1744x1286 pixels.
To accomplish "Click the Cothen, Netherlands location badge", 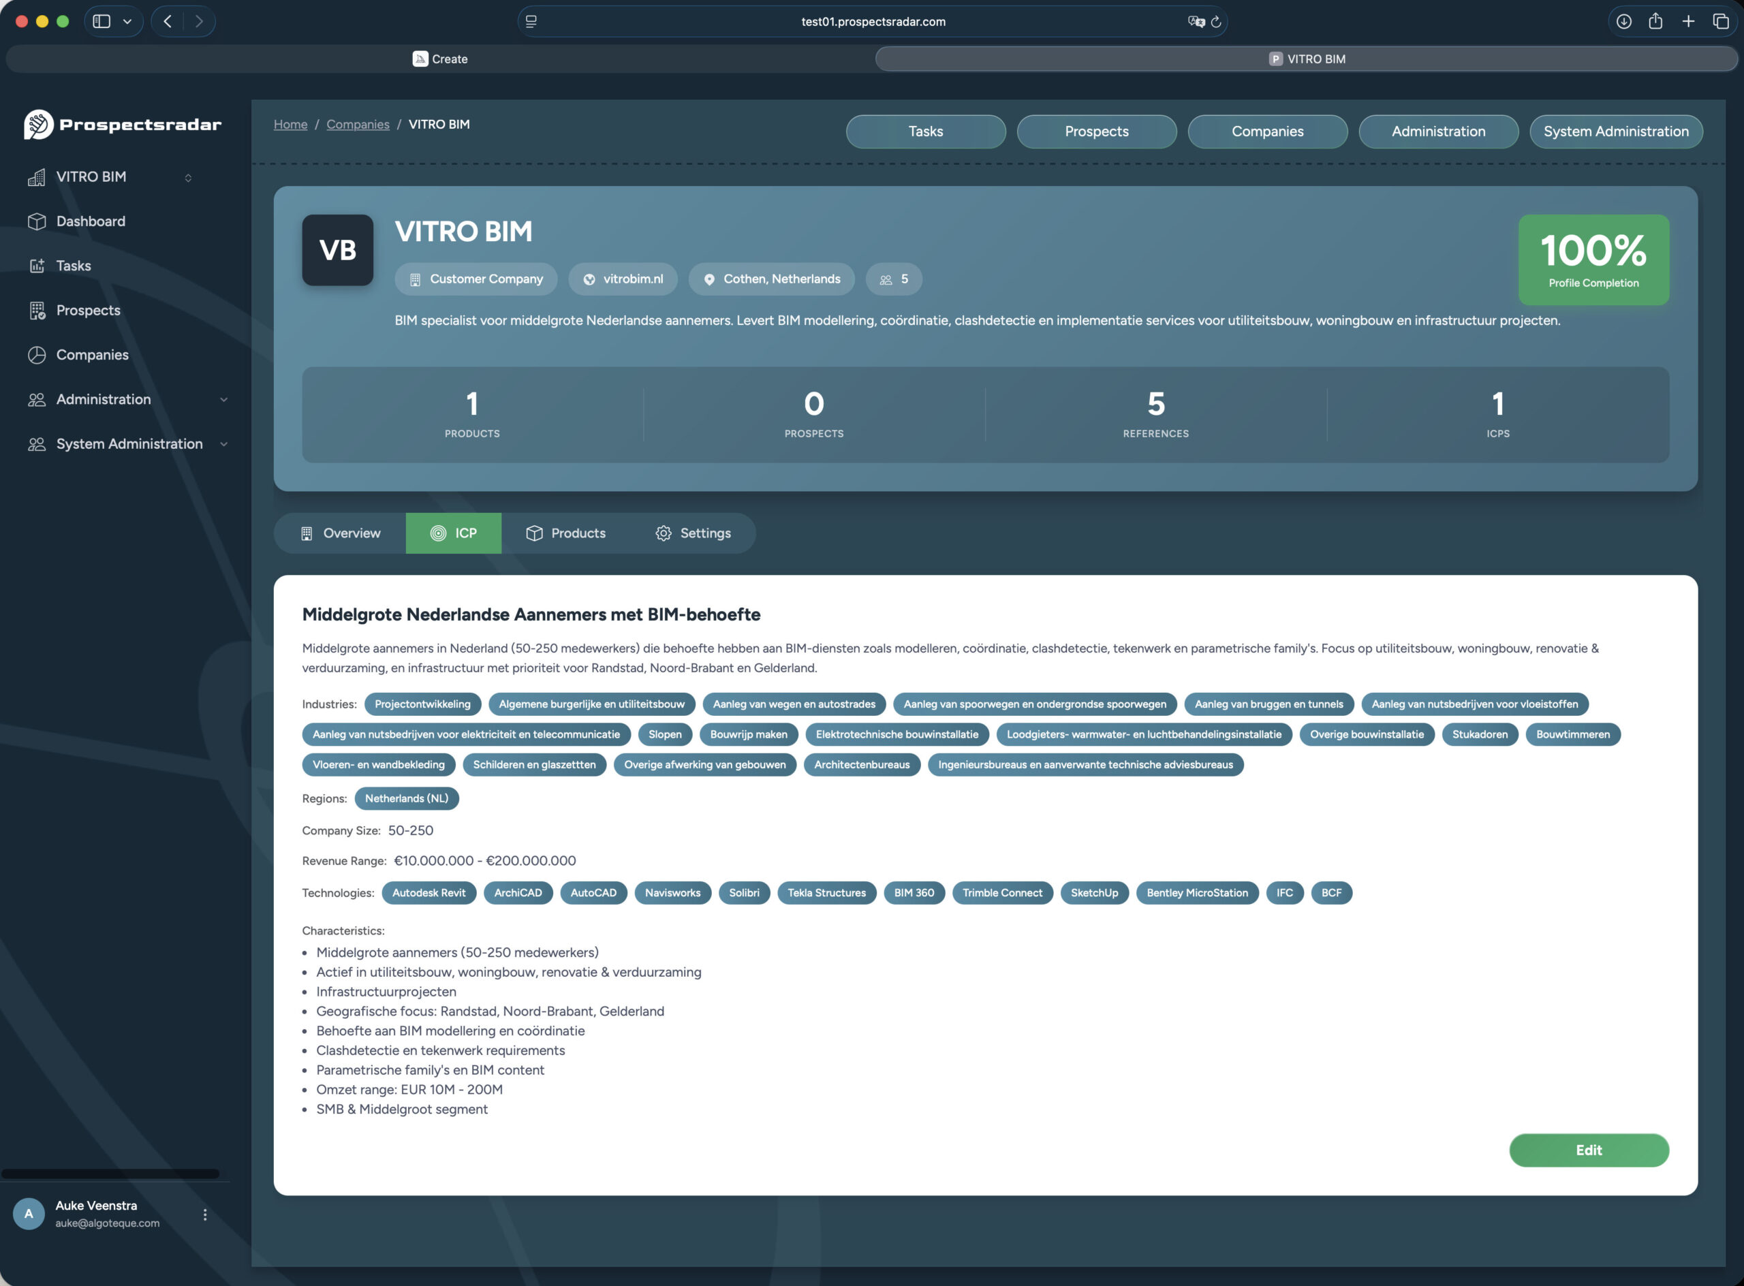I will [770, 279].
